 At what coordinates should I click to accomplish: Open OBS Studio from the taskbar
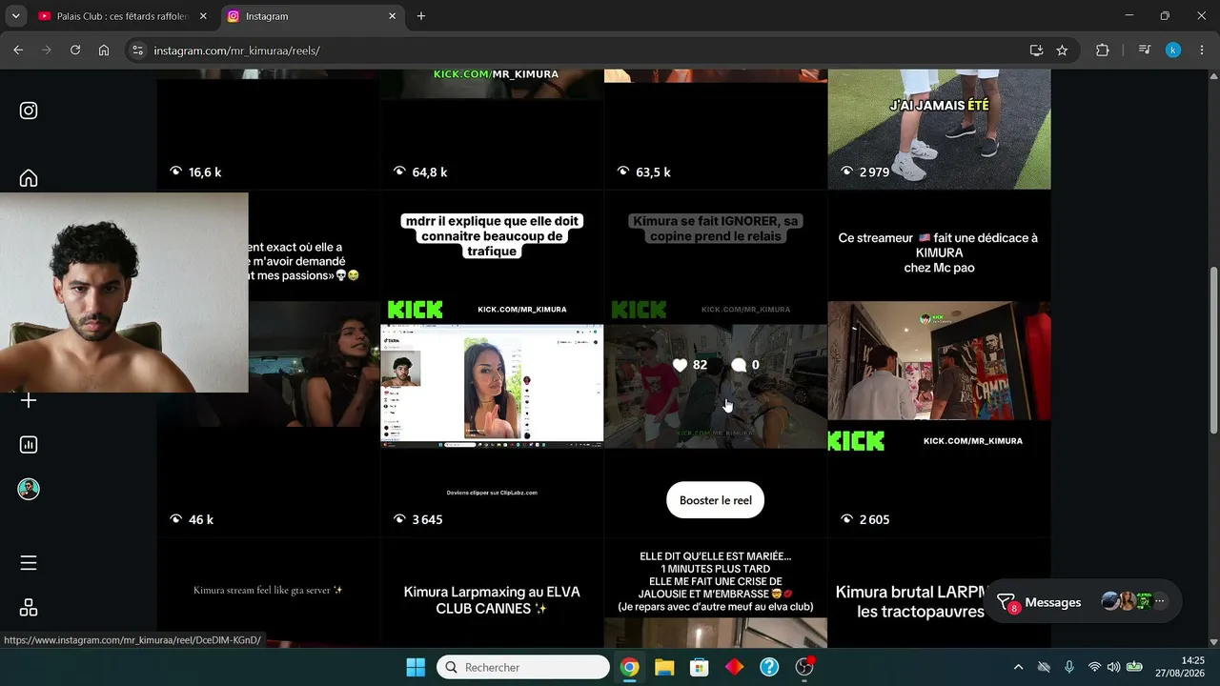click(804, 667)
